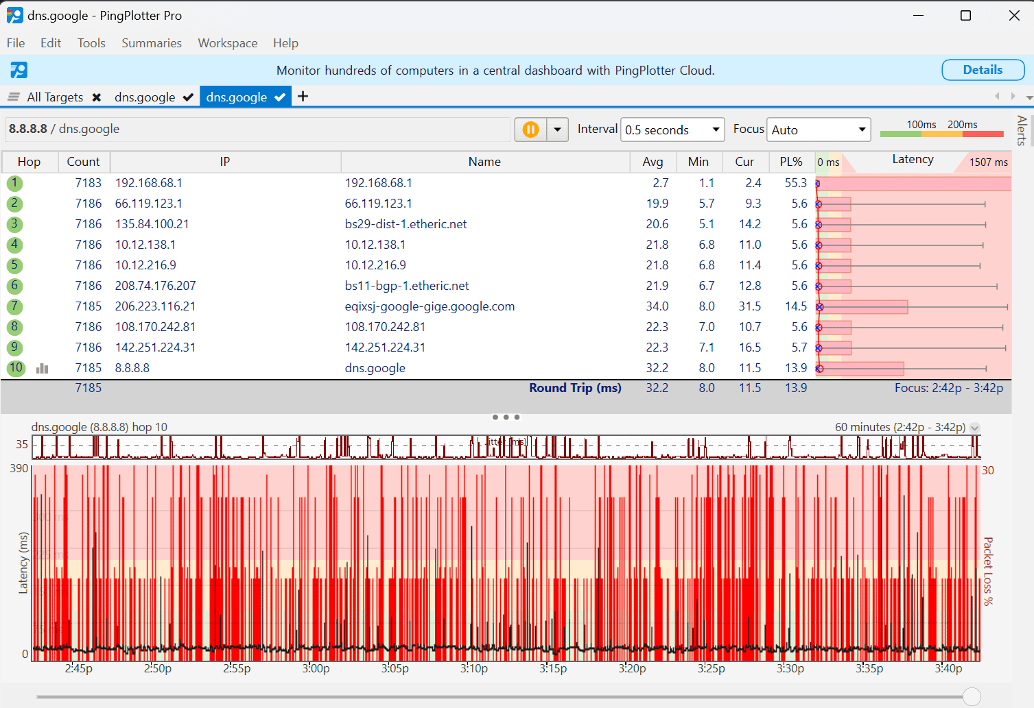Select the bs29-dist-1.etheric.net name cell

[x=406, y=224]
